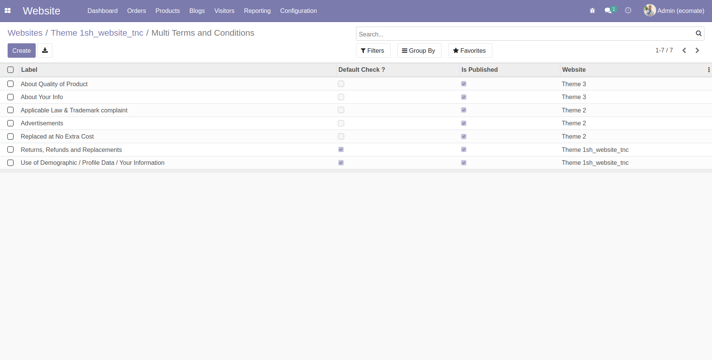Screen dimensions: 712x360
Task: Open the Dashboard menu
Action: click(x=103, y=11)
